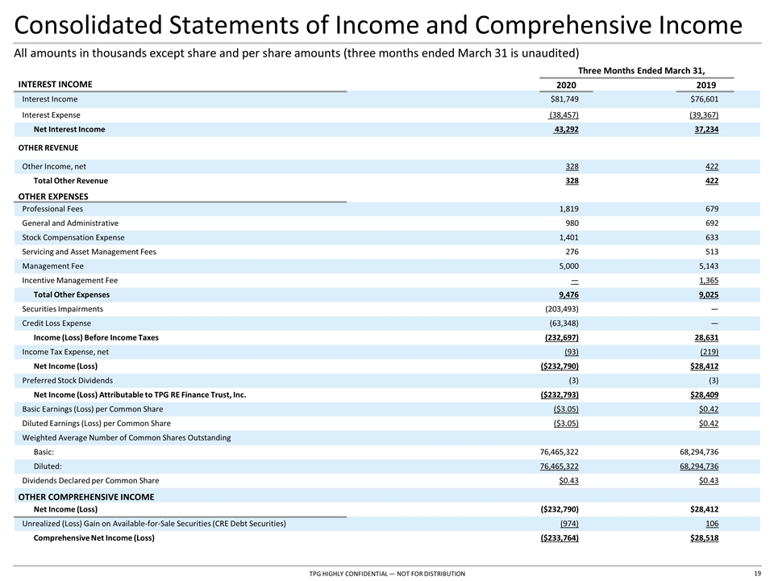Click the Net Interest Income 2020 value 43,292
The height and width of the screenshot is (581, 774).
[x=566, y=129]
